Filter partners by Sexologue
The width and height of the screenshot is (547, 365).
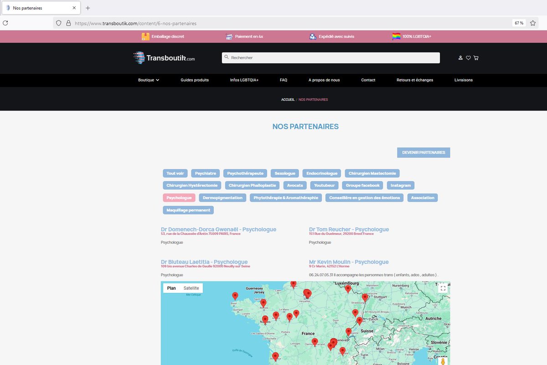[x=285, y=173]
